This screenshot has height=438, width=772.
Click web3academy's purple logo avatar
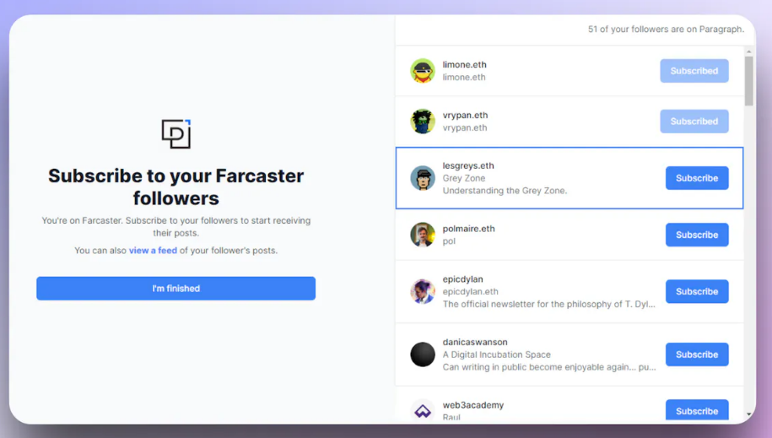(423, 411)
